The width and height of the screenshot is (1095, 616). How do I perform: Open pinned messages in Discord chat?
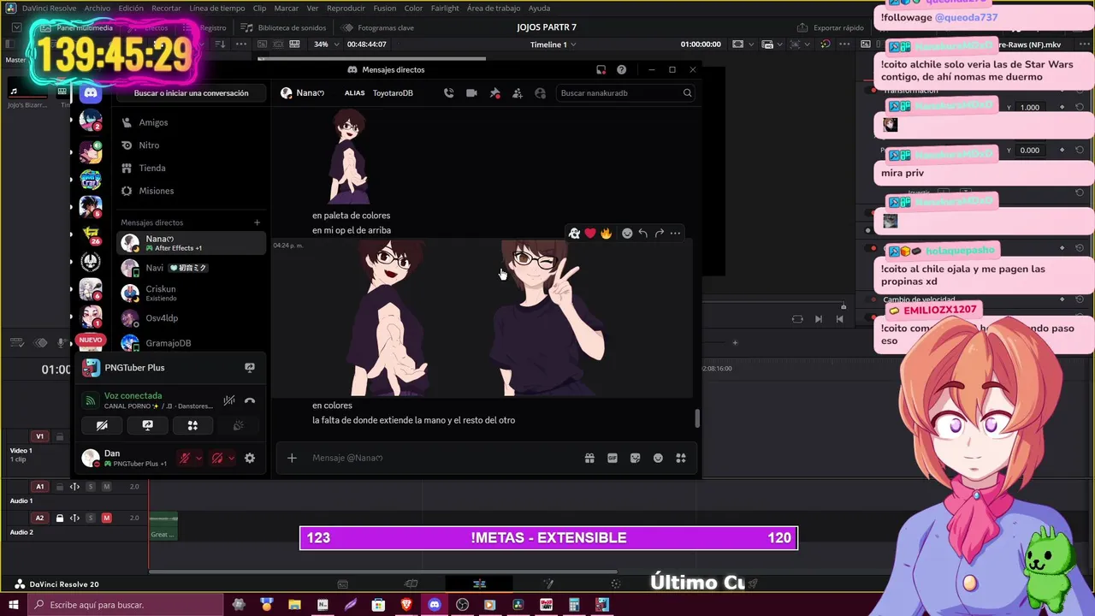[494, 93]
